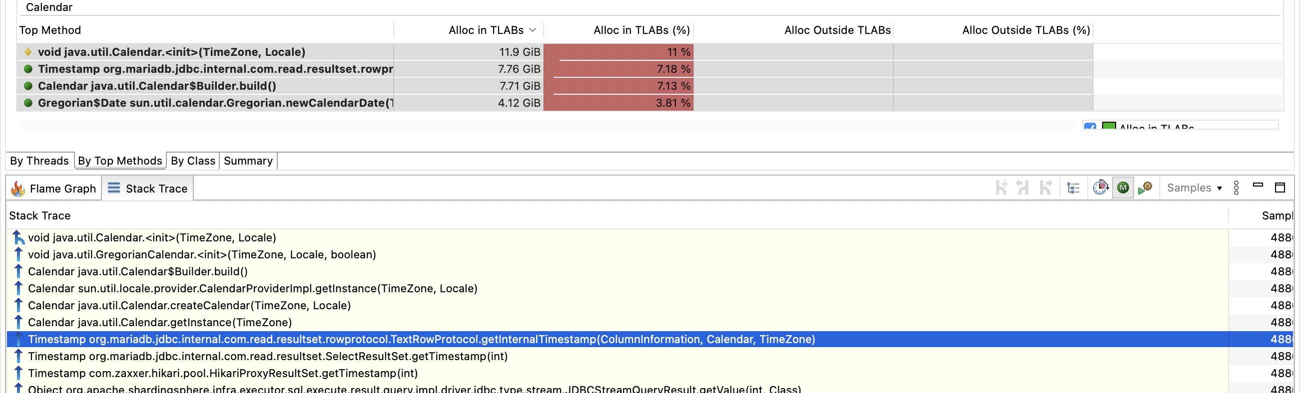Screen dimensions: 1308x393
Task: Click the rightmost grayed-out next sibling arrow icon
Action: click(1046, 188)
